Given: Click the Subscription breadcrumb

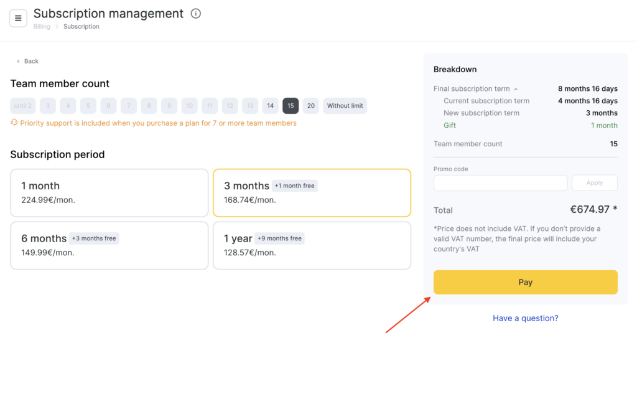Looking at the screenshot, I should tap(81, 26).
